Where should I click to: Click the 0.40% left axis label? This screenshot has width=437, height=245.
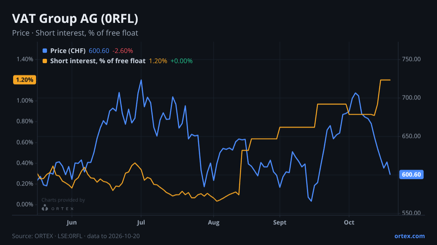pos(25,163)
